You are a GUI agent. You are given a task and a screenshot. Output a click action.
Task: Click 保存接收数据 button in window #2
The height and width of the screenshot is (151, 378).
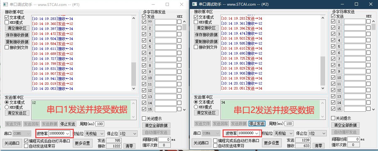click(206, 35)
